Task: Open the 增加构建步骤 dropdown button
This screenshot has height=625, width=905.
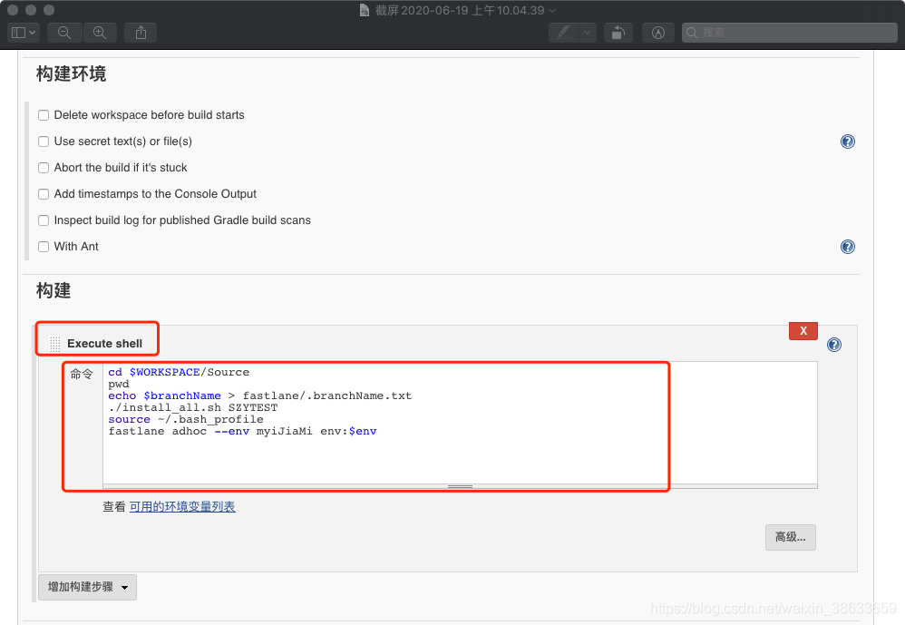Action: (87, 587)
